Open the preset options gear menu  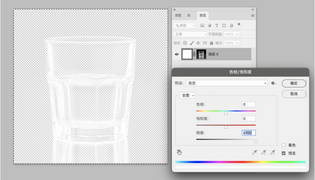pyautogui.click(x=273, y=83)
